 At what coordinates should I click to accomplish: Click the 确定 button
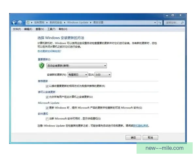[133, 138]
